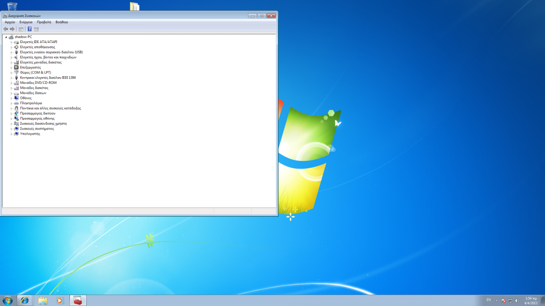Click the red toolbox Device Manager taskbar button
This screenshot has height=306, width=545.
pyautogui.click(x=78, y=300)
